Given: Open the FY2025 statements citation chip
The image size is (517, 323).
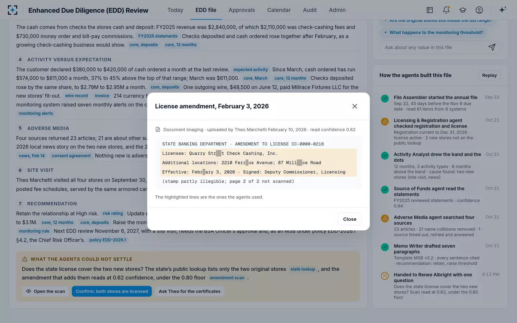Looking at the screenshot, I should 158,36.
